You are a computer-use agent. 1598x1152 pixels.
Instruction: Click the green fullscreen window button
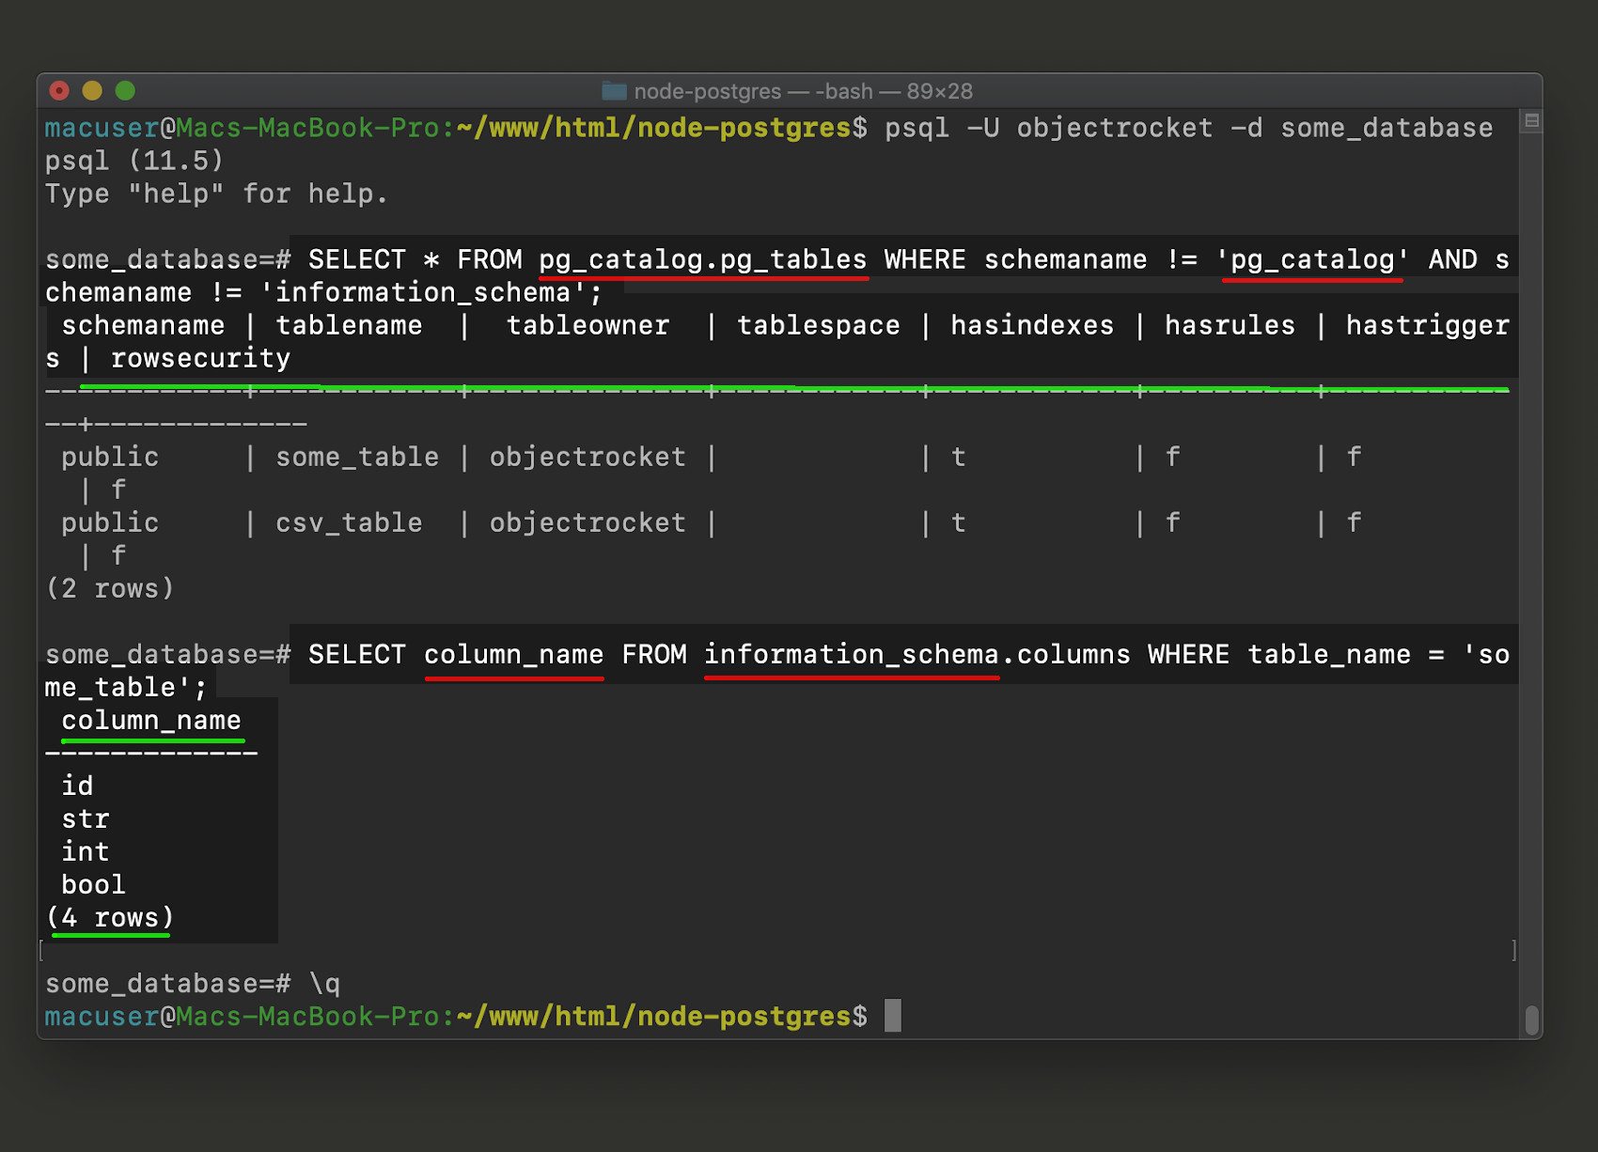(x=125, y=90)
